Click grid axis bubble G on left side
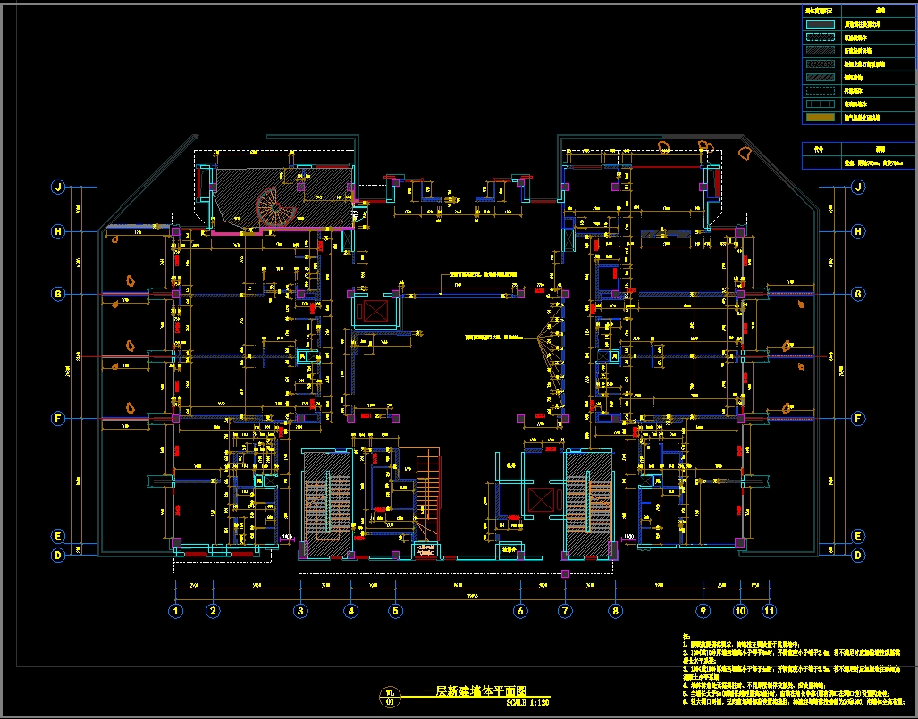Image resolution: width=918 pixels, height=719 pixels. 57,293
